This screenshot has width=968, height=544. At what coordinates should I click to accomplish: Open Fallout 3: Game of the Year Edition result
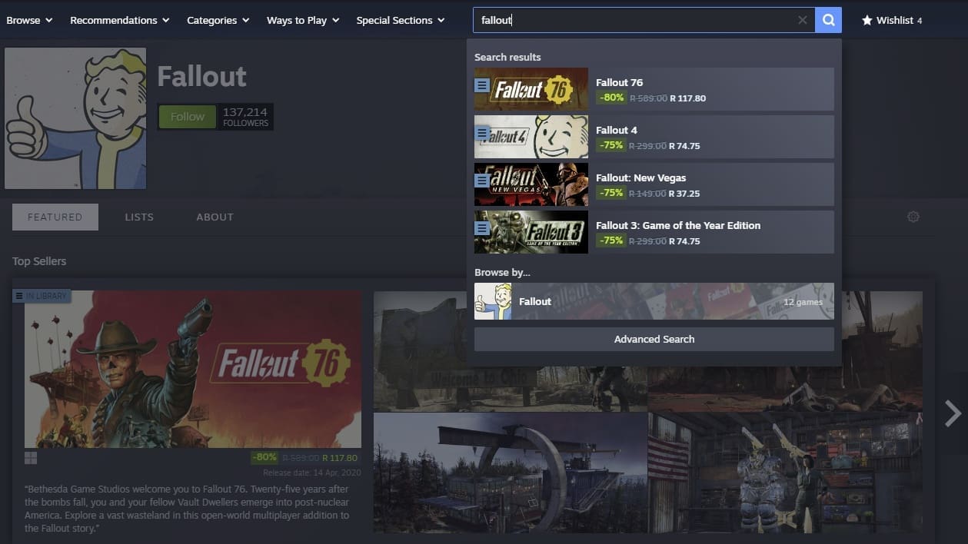click(654, 232)
